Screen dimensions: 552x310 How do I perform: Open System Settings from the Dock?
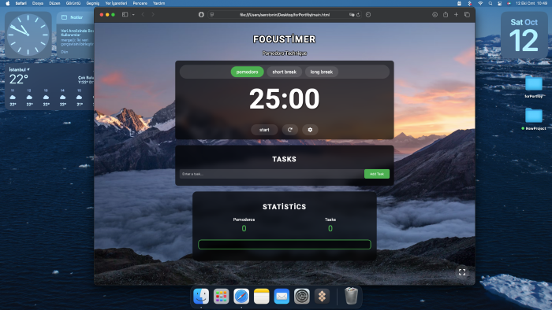[x=302, y=297]
